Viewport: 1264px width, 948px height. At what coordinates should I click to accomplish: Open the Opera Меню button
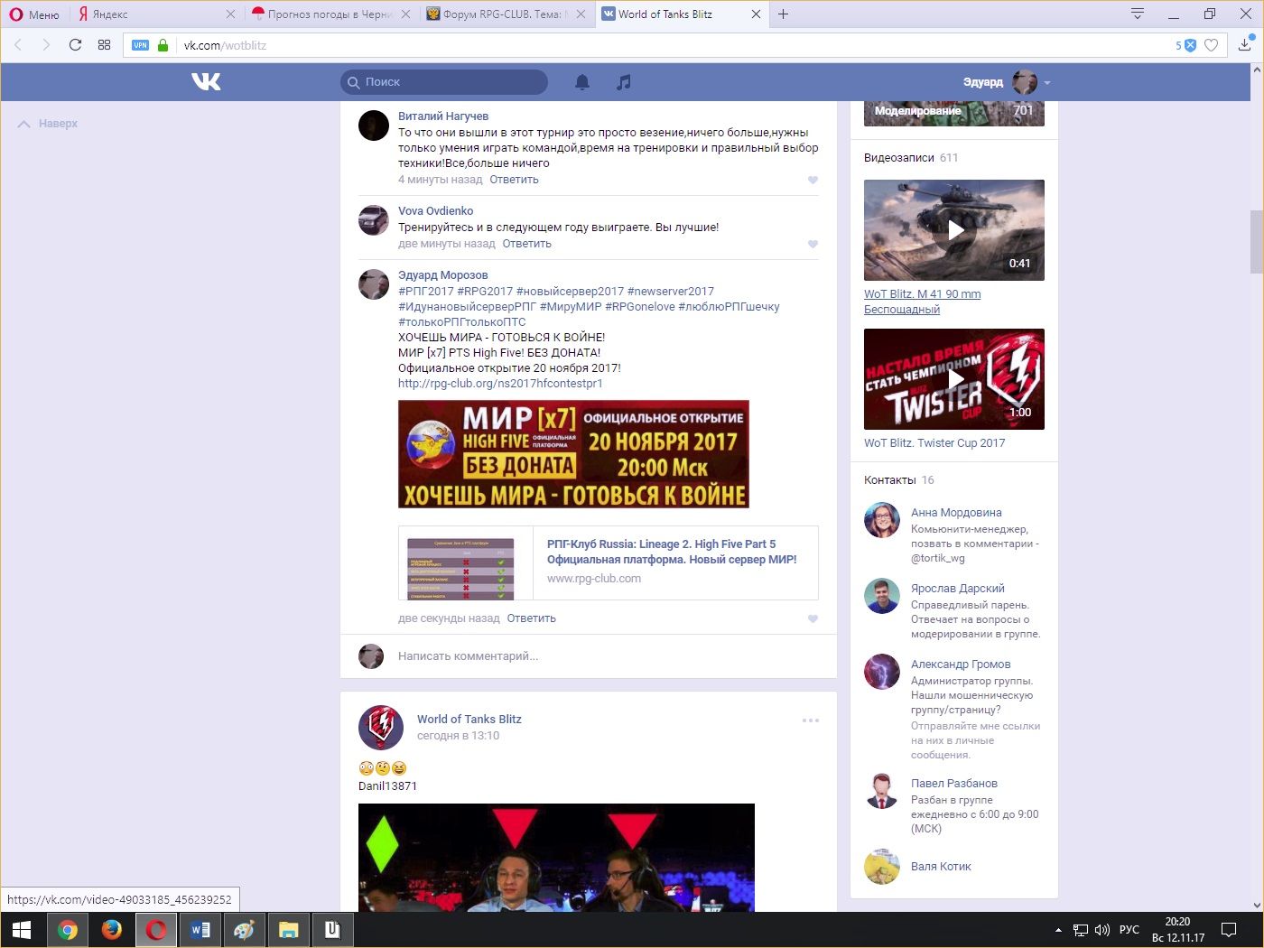tap(34, 14)
